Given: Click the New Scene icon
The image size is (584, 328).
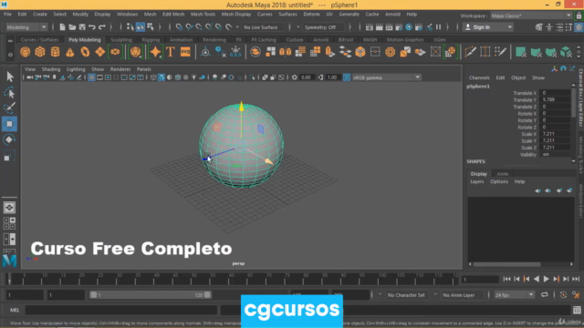Looking at the screenshot, I should pos(62,27).
